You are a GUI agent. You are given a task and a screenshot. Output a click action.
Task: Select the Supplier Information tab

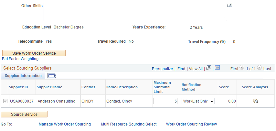(23, 76)
